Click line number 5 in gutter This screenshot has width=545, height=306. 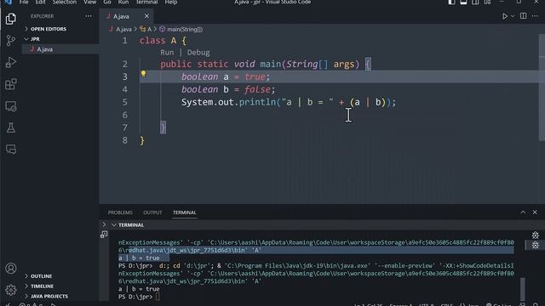point(125,102)
